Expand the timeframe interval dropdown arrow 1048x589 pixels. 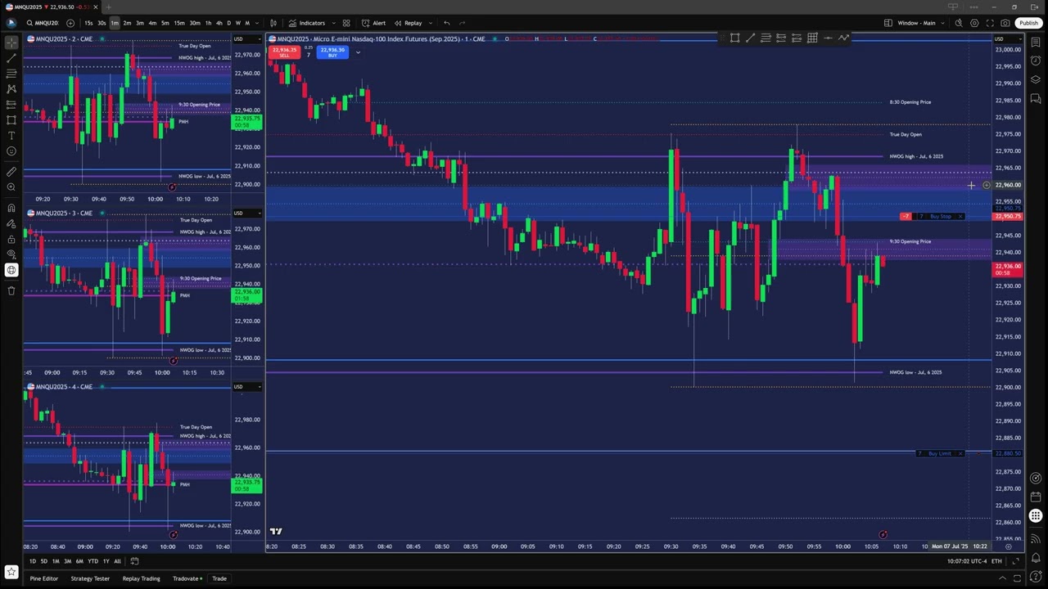[258, 23]
